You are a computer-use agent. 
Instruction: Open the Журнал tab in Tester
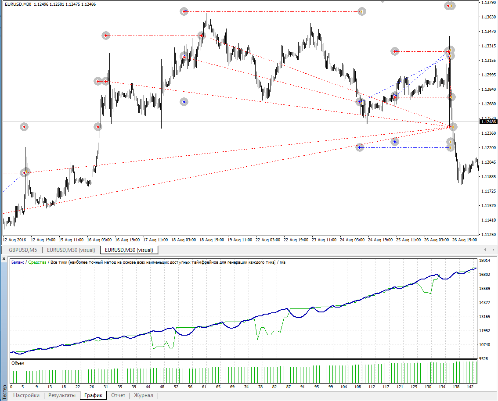pos(144,395)
